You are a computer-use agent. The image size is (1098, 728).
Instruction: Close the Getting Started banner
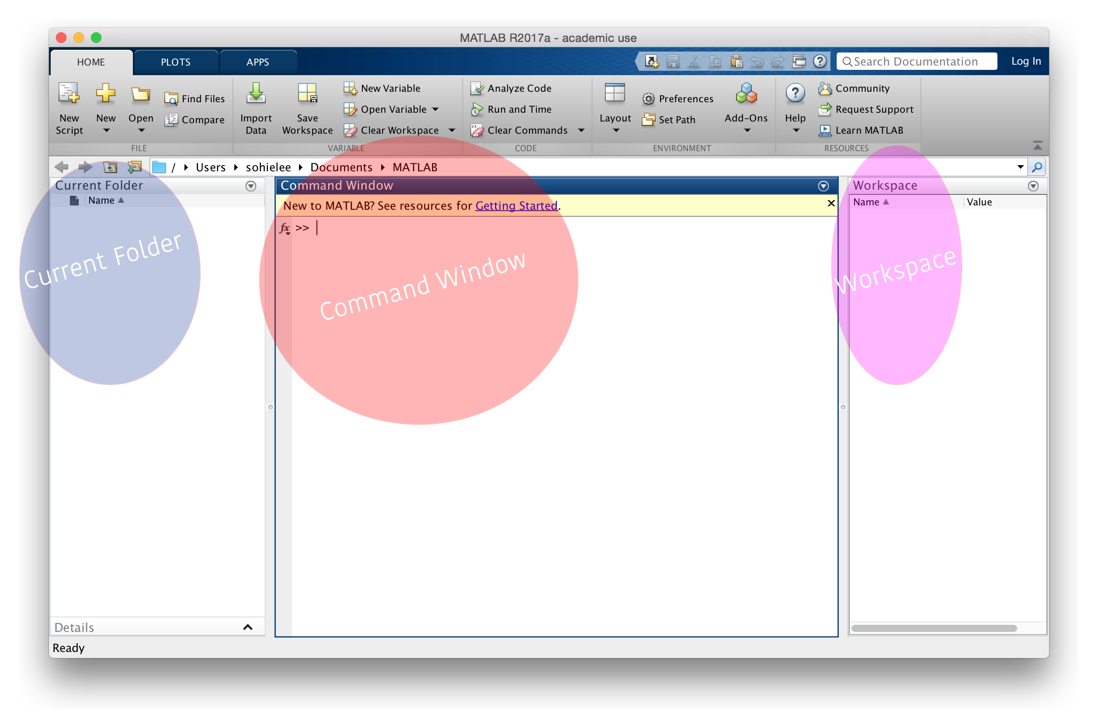point(831,203)
